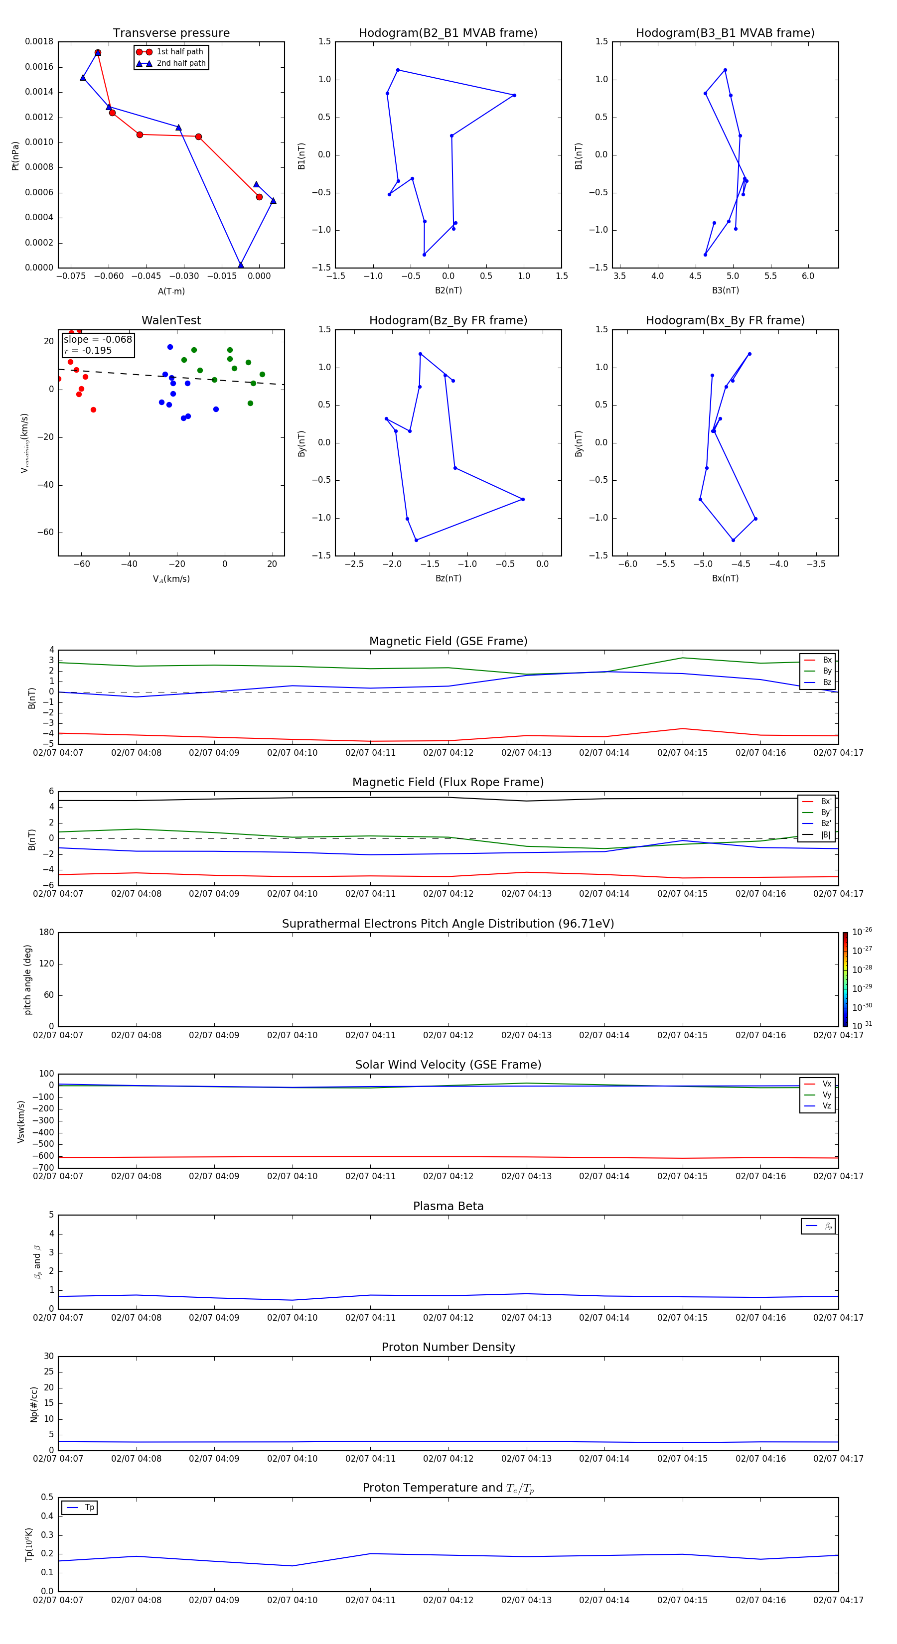Click the pitch angle distribution colorbar
The height and width of the screenshot is (1644, 897).
(x=845, y=979)
